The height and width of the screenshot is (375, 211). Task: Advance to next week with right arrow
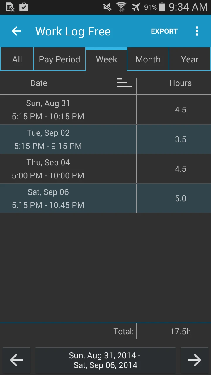pos(195,360)
